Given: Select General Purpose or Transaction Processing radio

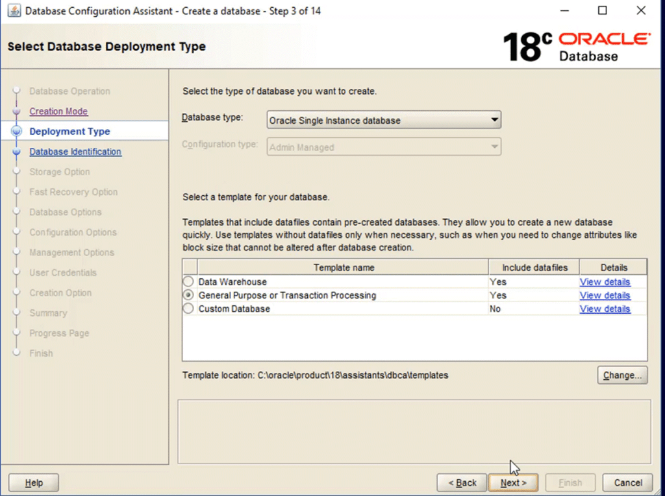Looking at the screenshot, I should click(188, 295).
